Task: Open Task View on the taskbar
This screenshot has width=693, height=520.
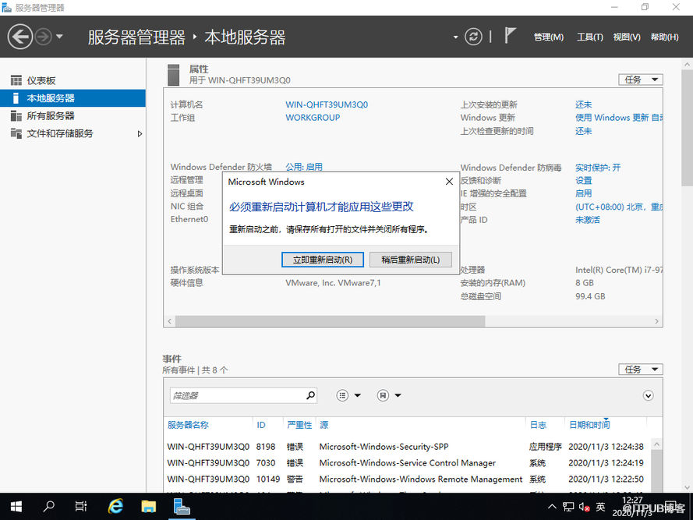Action: coord(81,507)
